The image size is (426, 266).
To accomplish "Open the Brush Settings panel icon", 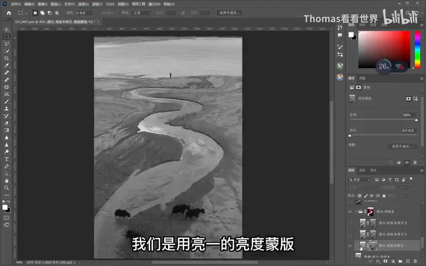I will (340, 47).
